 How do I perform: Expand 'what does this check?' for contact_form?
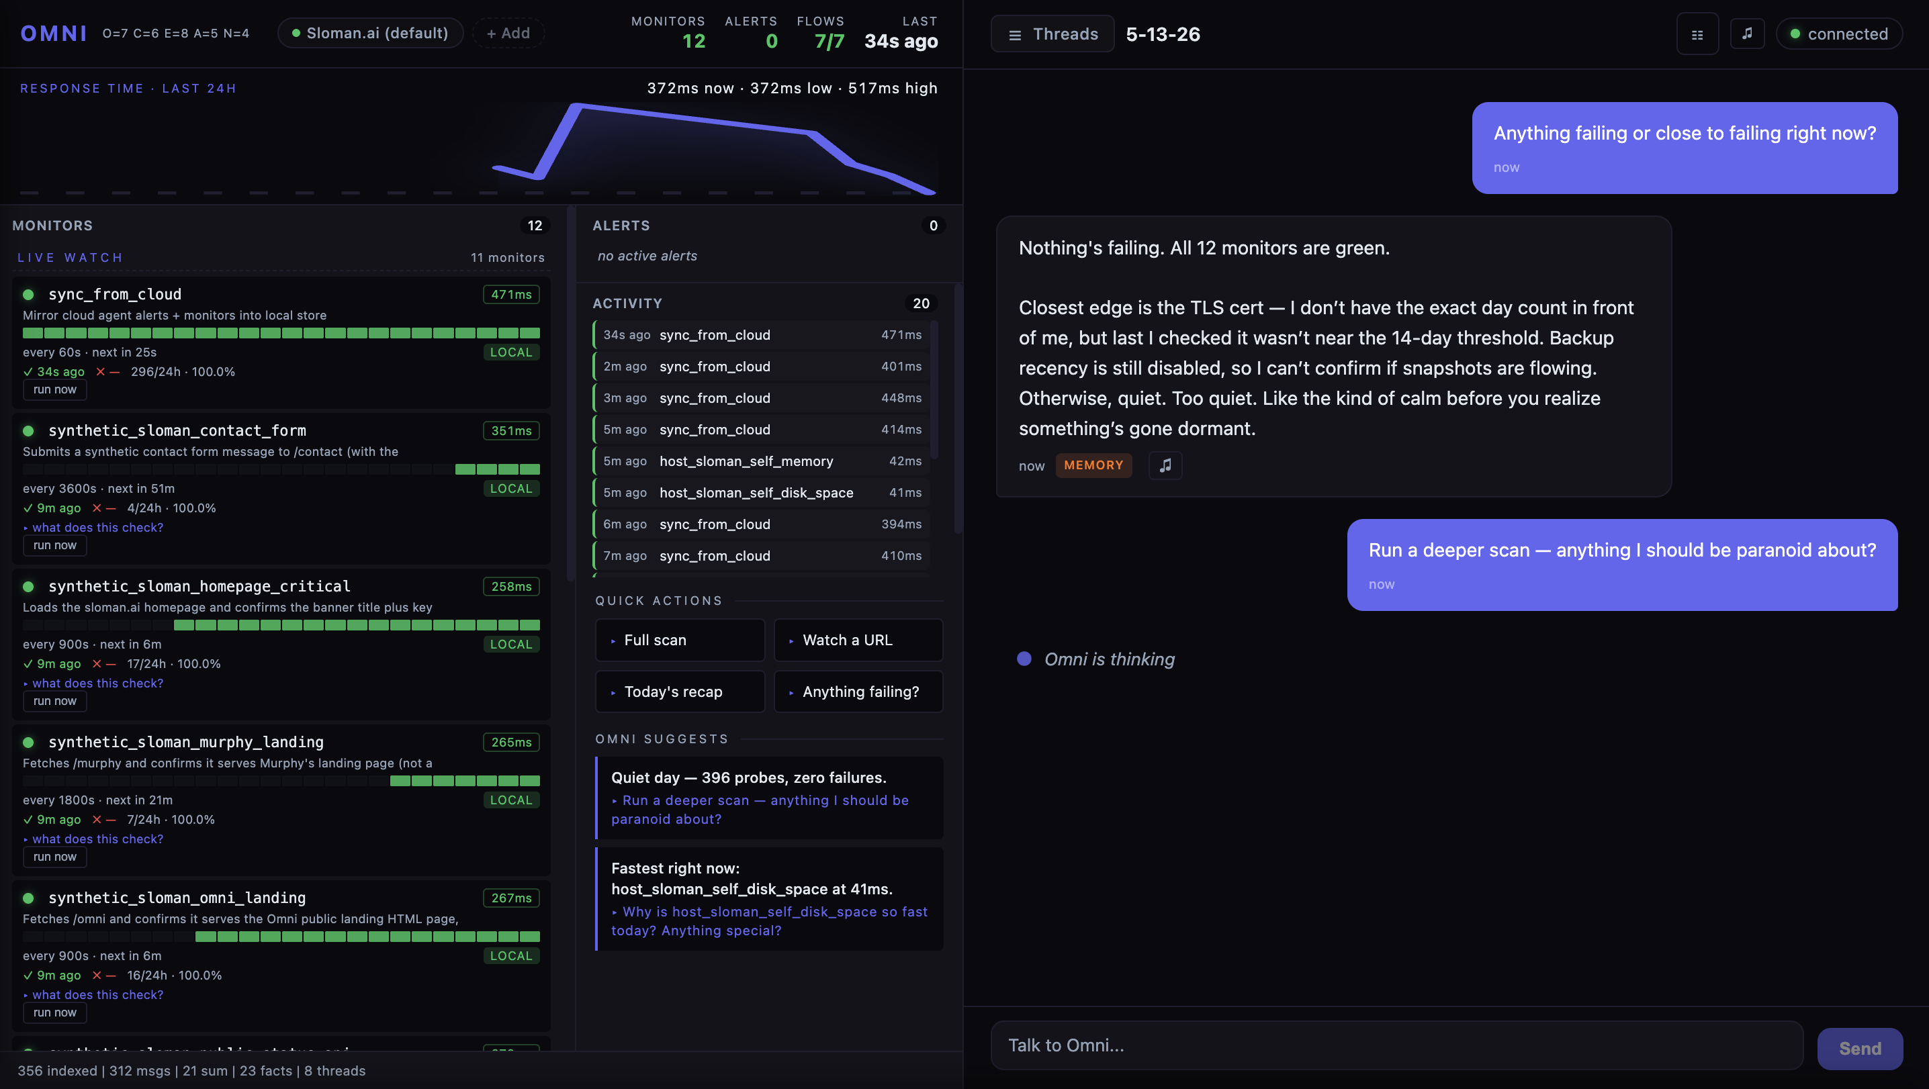coord(93,527)
